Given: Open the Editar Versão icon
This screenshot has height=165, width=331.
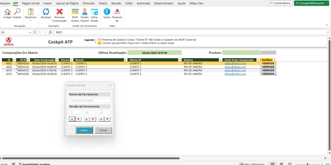Looking at the screenshot, I should [x=94, y=12].
